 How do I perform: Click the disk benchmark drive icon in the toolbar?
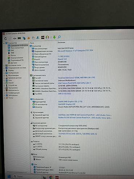[x=15, y=38]
